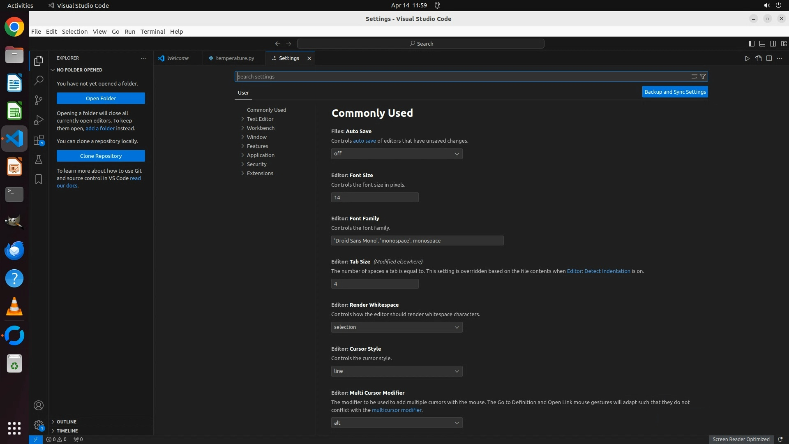Click the filter settings funnel icon
789x444 pixels.
pyautogui.click(x=703, y=76)
